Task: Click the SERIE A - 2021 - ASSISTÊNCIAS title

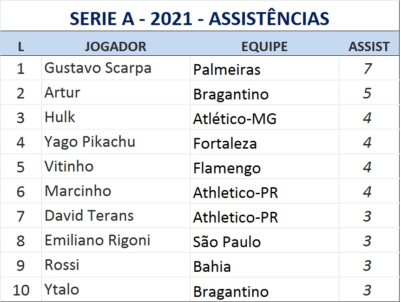Action: point(199,18)
